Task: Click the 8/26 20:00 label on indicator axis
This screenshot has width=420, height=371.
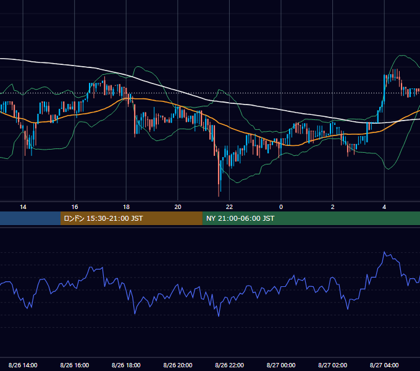Action: (178, 365)
